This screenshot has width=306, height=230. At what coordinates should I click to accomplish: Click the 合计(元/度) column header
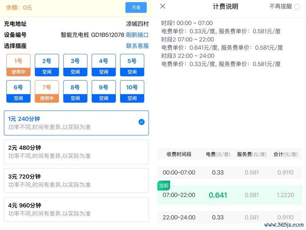pyautogui.click(x=286, y=154)
